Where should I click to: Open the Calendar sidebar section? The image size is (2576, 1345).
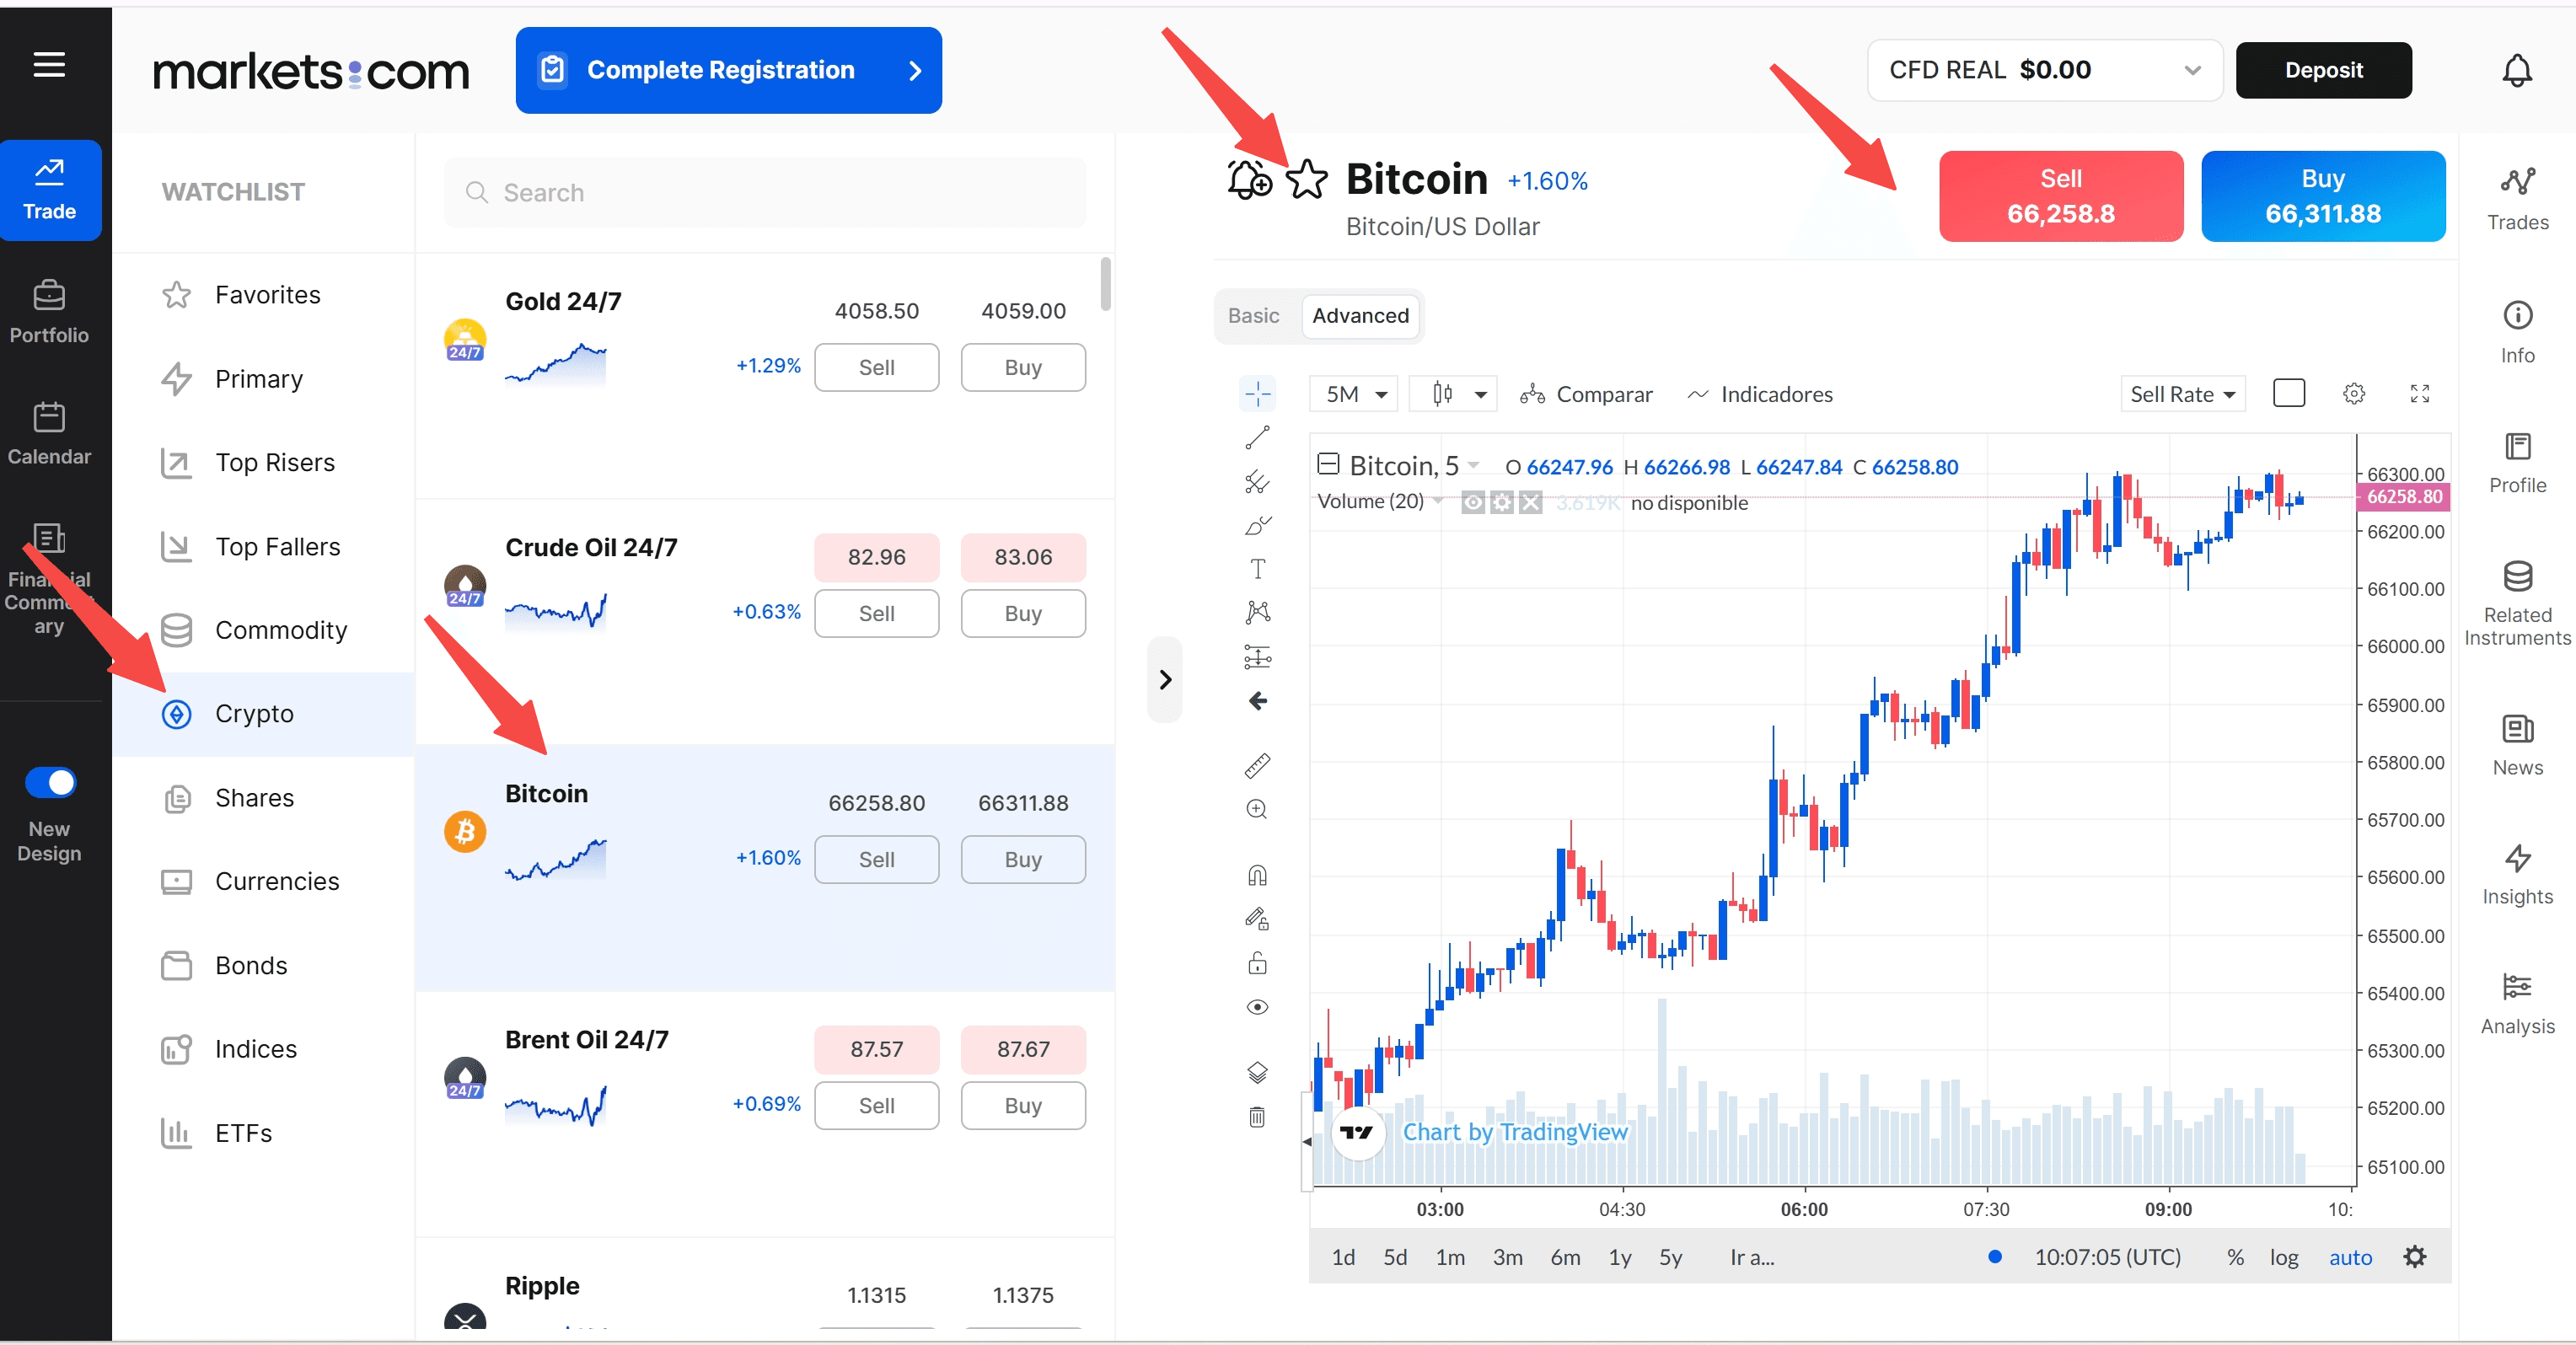click(x=49, y=434)
